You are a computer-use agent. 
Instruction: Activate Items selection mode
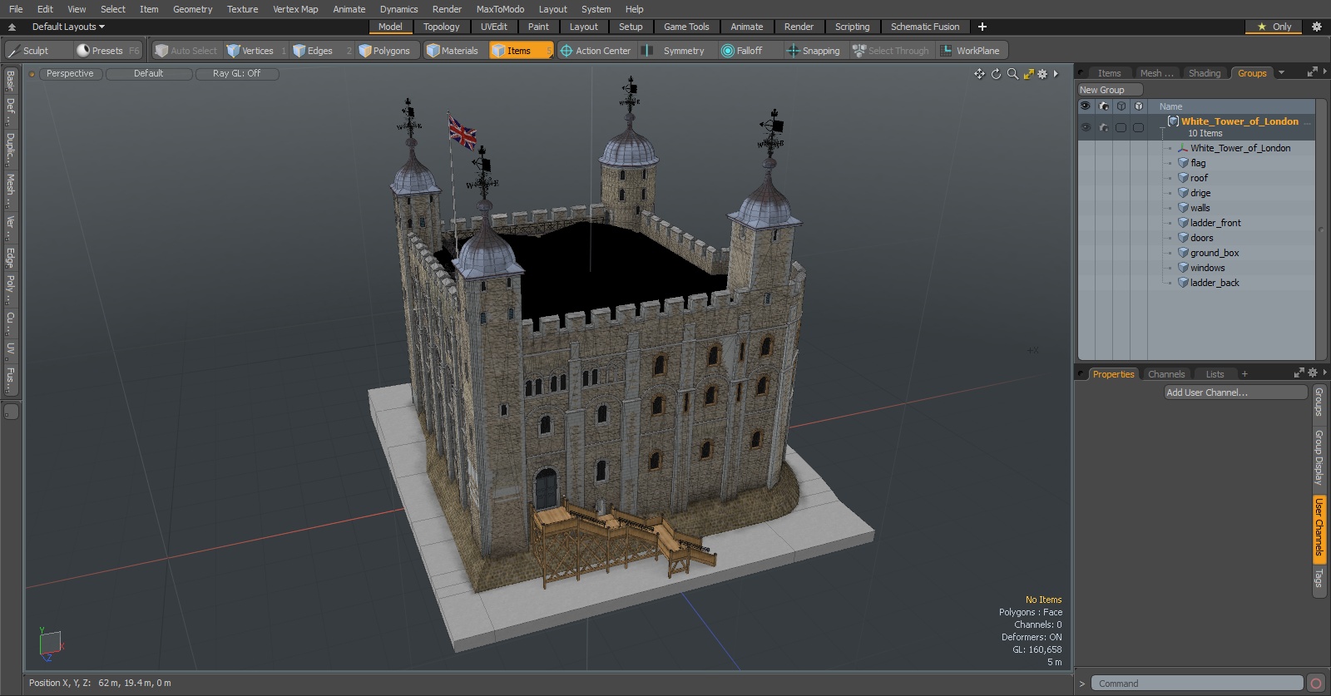pyautogui.click(x=521, y=51)
